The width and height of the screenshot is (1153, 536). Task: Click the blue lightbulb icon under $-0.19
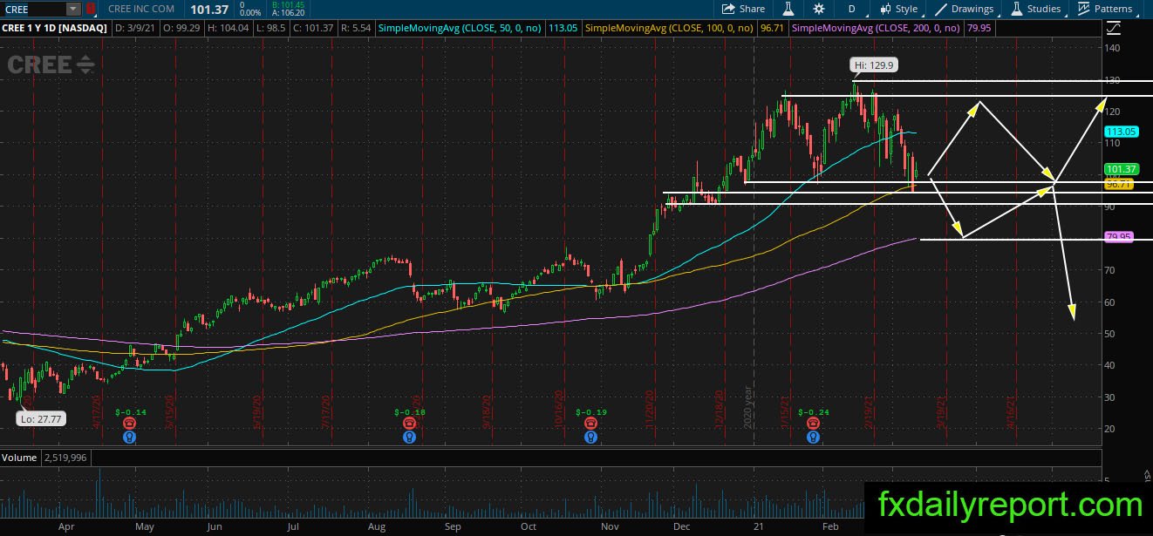[590, 437]
